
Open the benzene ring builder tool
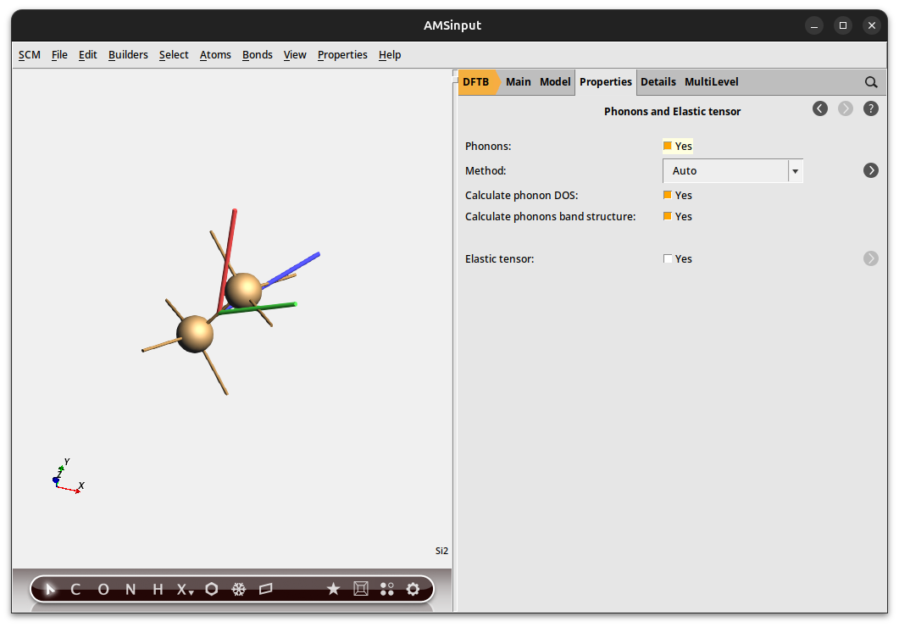click(x=211, y=589)
